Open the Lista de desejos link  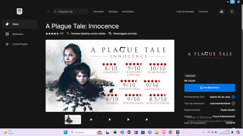185,11
